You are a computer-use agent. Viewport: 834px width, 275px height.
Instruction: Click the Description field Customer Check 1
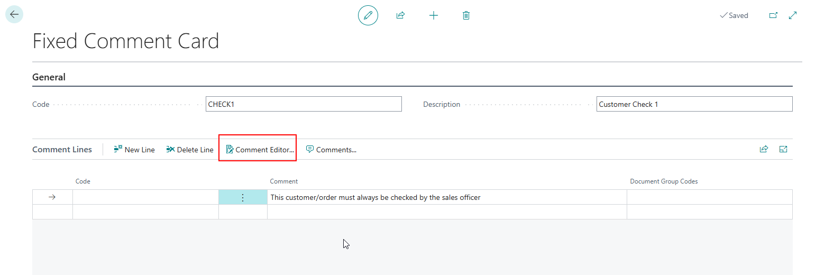point(694,104)
